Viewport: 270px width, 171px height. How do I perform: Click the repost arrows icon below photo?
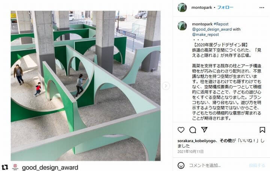[5, 167]
